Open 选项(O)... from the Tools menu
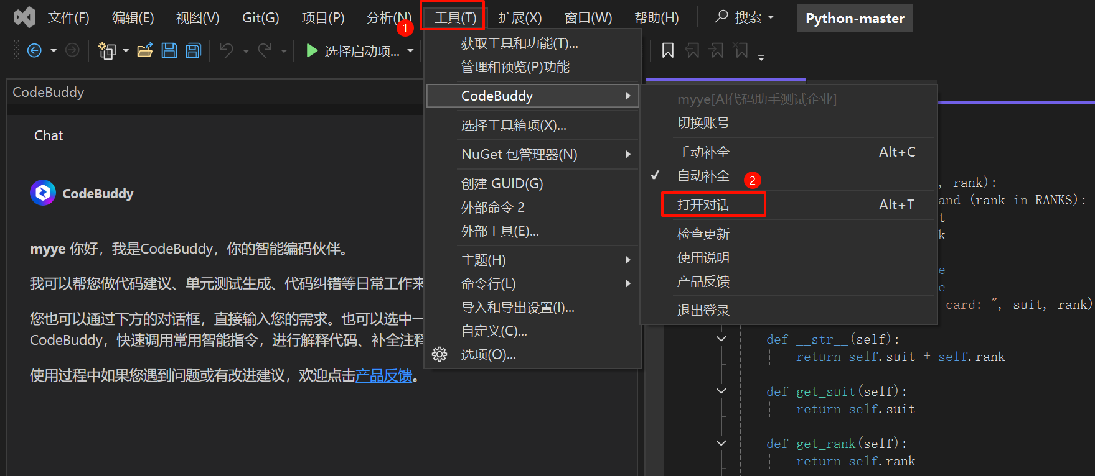The image size is (1095, 476). 533,354
